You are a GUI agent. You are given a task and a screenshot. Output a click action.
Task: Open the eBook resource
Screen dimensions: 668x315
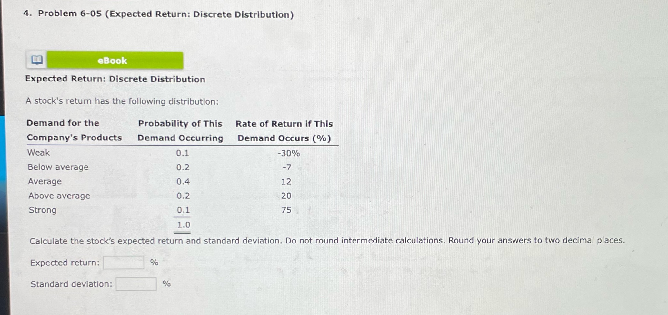112,61
